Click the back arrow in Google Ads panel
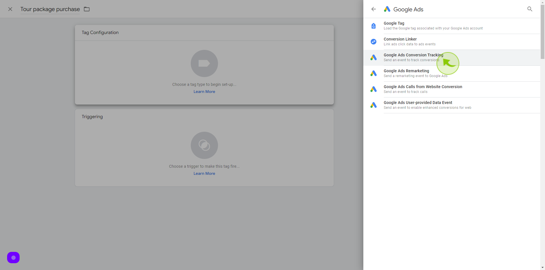Screen dimensions: 545x270 [374, 9]
